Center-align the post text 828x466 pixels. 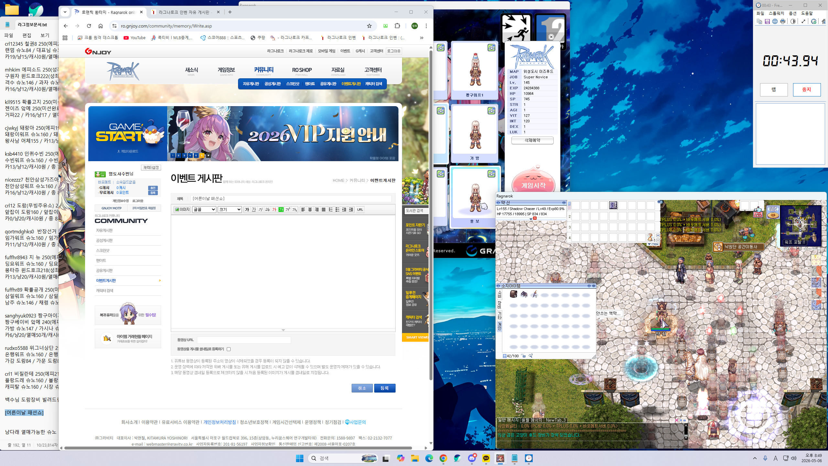pos(310,210)
